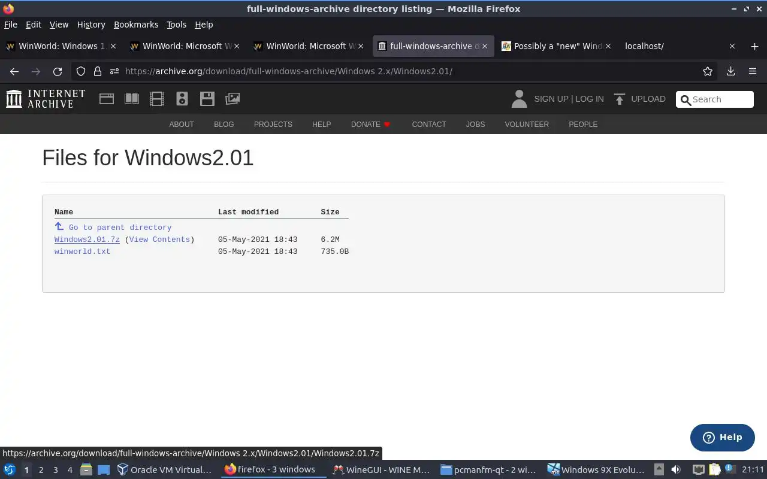Open the Web (Wayback) media icon
The image size is (767, 479).
point(107,99)
